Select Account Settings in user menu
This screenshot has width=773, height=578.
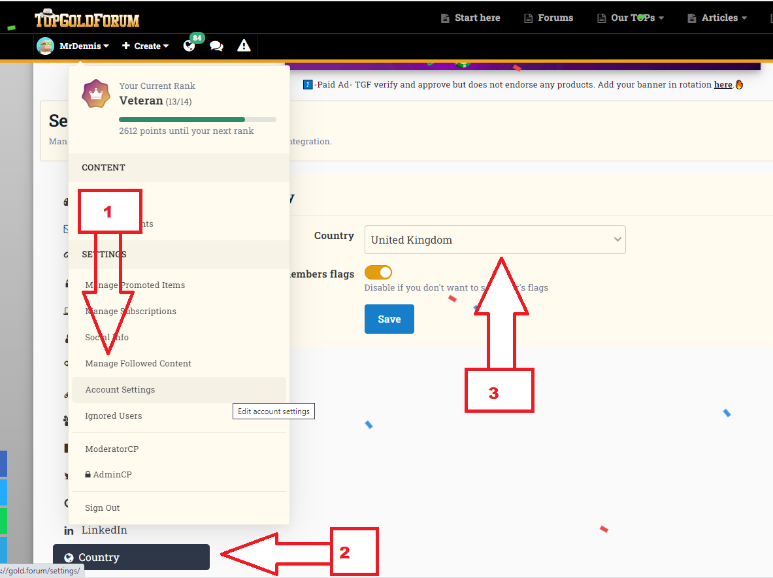120,390
